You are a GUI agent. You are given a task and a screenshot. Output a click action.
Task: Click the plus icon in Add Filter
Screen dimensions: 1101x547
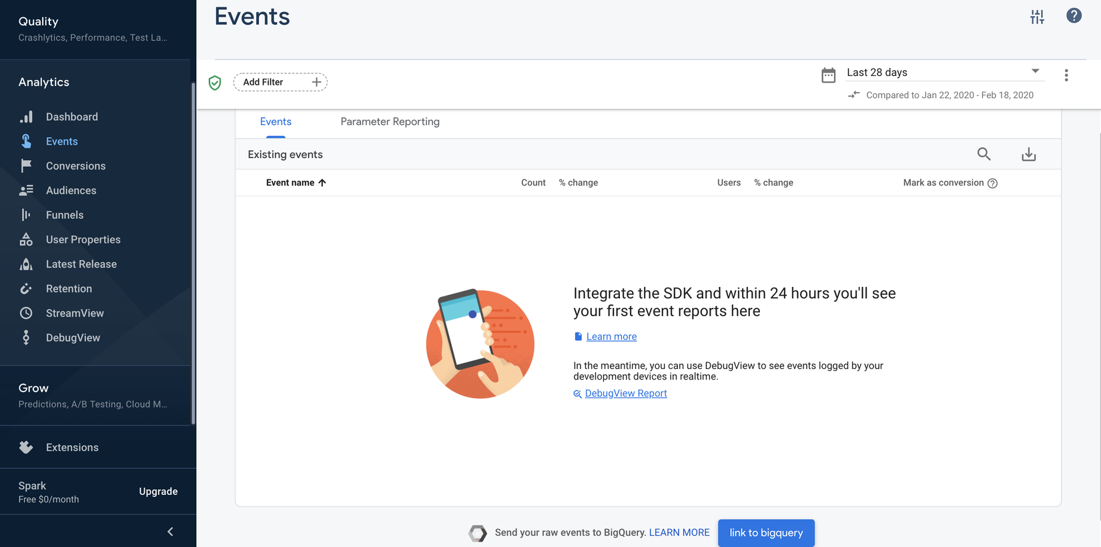[316, 82]
